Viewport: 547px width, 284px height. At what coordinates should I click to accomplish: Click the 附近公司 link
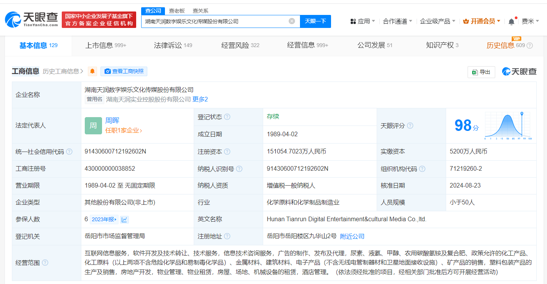352,237
